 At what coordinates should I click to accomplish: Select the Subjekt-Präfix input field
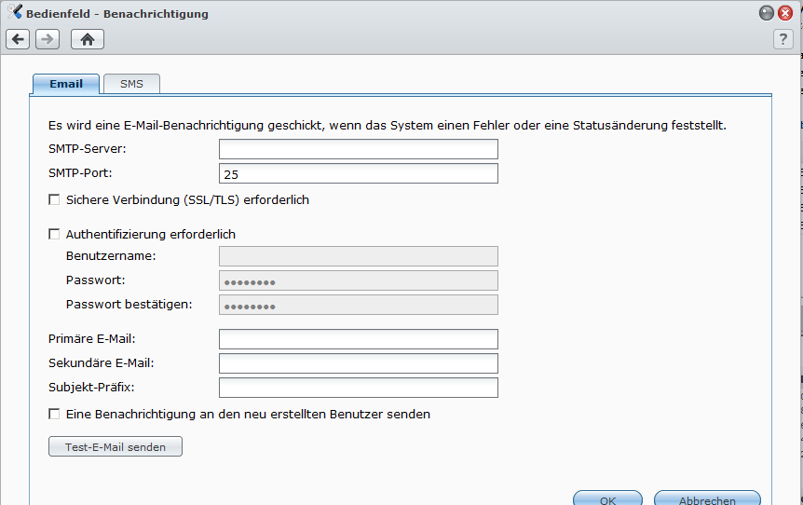pyautogui.click(x=359, y=388)
